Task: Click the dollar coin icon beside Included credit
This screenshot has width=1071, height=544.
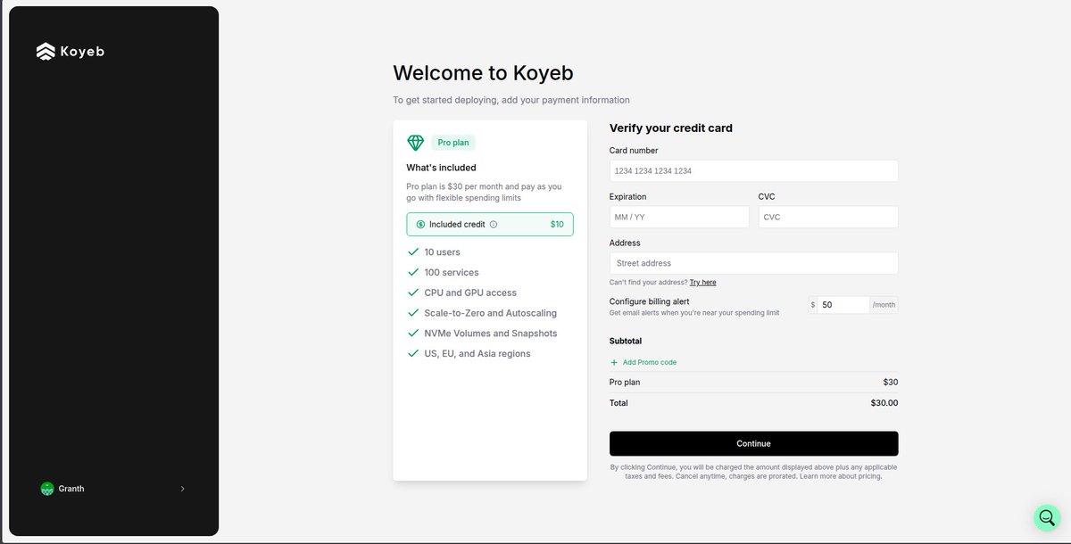Action: (x=420, y=225)
